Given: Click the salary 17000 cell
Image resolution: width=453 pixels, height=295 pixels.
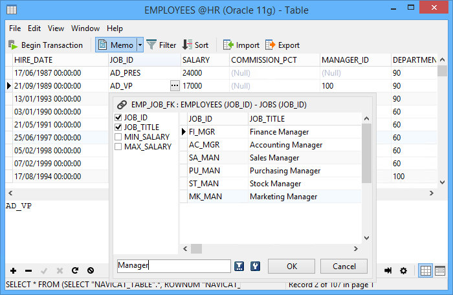Looking at the screenshot, I should 205,86.
